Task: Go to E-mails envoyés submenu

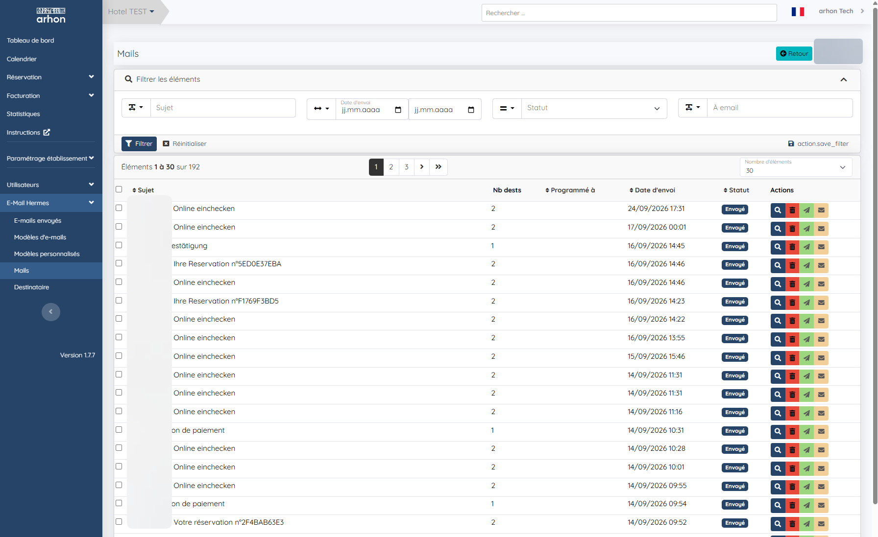Action: tap(38, 221)
